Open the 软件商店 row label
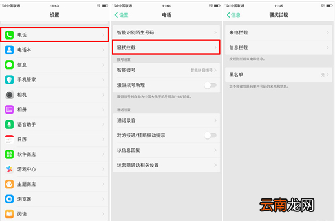335x221 pixels. 27,154
